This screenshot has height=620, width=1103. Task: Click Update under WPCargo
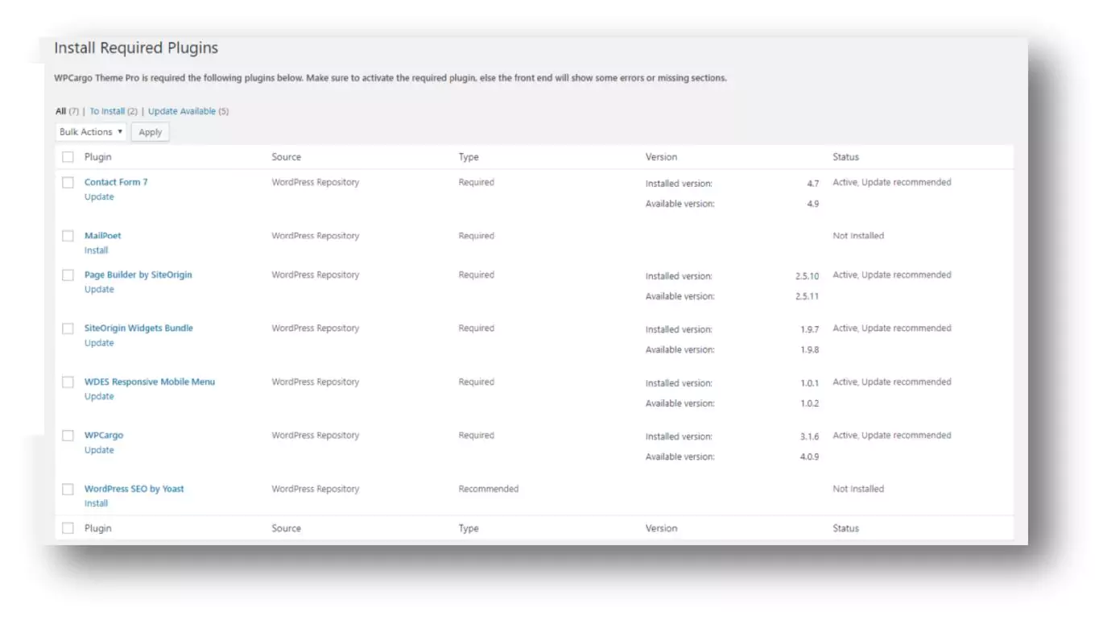pos(99,450)
